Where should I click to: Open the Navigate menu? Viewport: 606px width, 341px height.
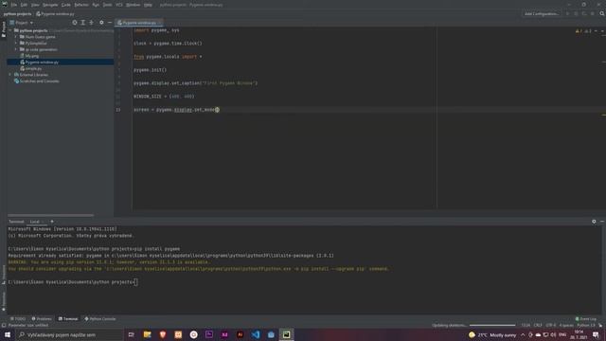pos(50,5)
